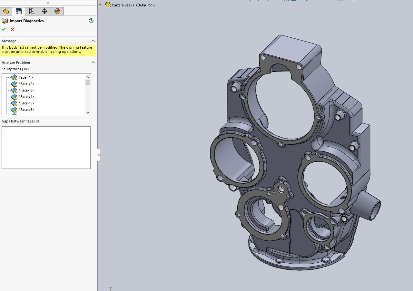Image resolution: width=413 pixels, height=291 pixels.
Task: Click the Analyze Problem section header
Action: (x=48, y=63)
